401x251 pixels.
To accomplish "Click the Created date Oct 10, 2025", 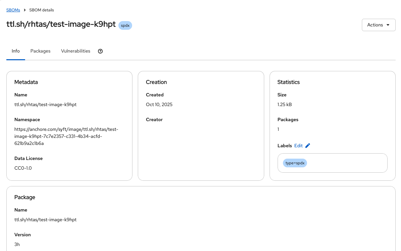I will [159, 104].
